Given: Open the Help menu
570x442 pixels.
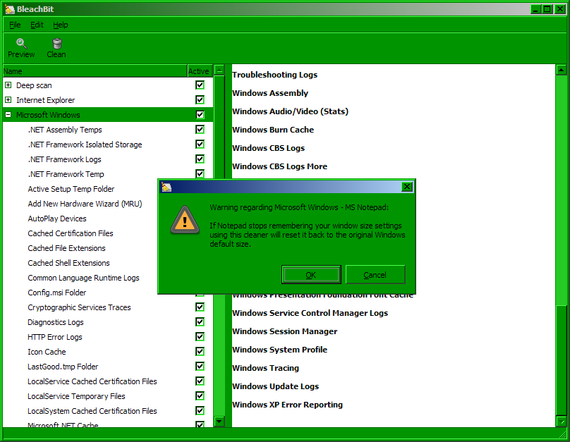Looking at the screenshot, I should [61, 25].
